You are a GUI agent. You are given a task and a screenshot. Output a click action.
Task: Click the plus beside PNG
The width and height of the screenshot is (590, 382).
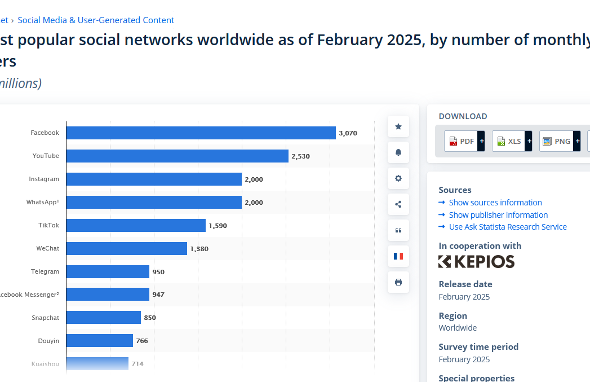[x=577, y=141]
